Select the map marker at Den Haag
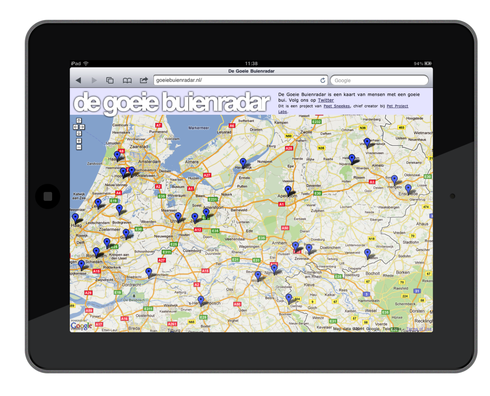490x396 pixels. [x=75, y=218]
